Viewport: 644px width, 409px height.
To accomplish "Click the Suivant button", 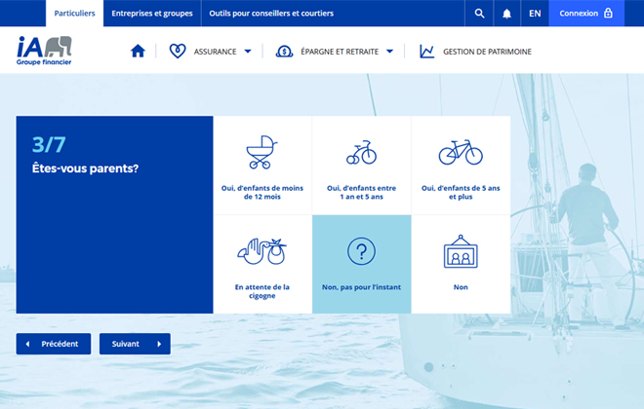I will tap(135, 344).
